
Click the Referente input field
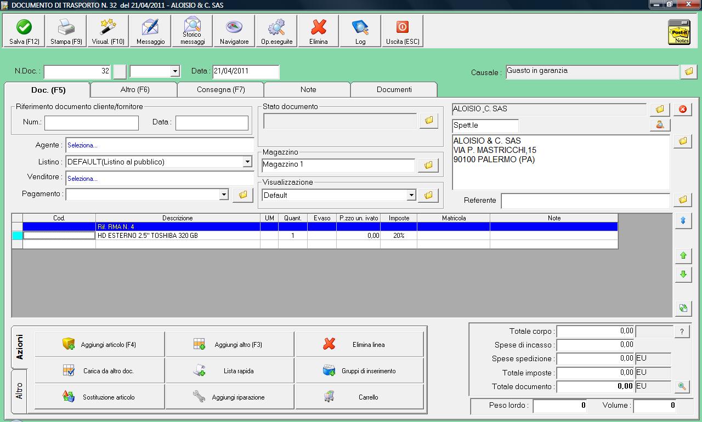coord(585,201)
